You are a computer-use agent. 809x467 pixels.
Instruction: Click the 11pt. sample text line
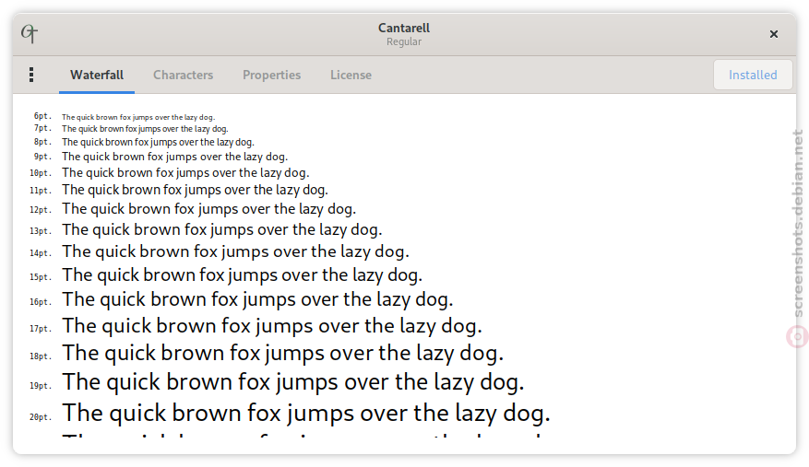click(x=195, y=190)
